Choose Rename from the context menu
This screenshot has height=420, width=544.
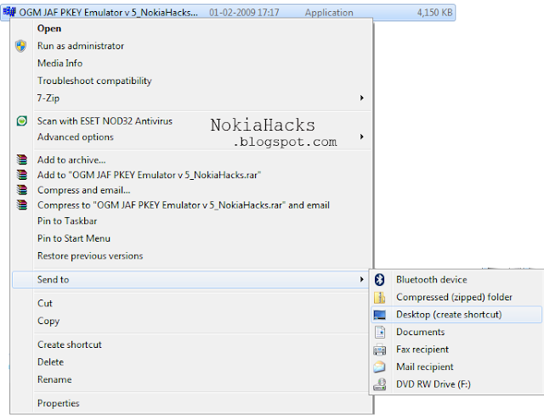191,379
